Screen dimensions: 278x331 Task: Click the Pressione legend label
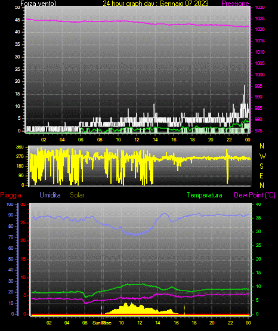pyautogui.click(x=235, y=4)
